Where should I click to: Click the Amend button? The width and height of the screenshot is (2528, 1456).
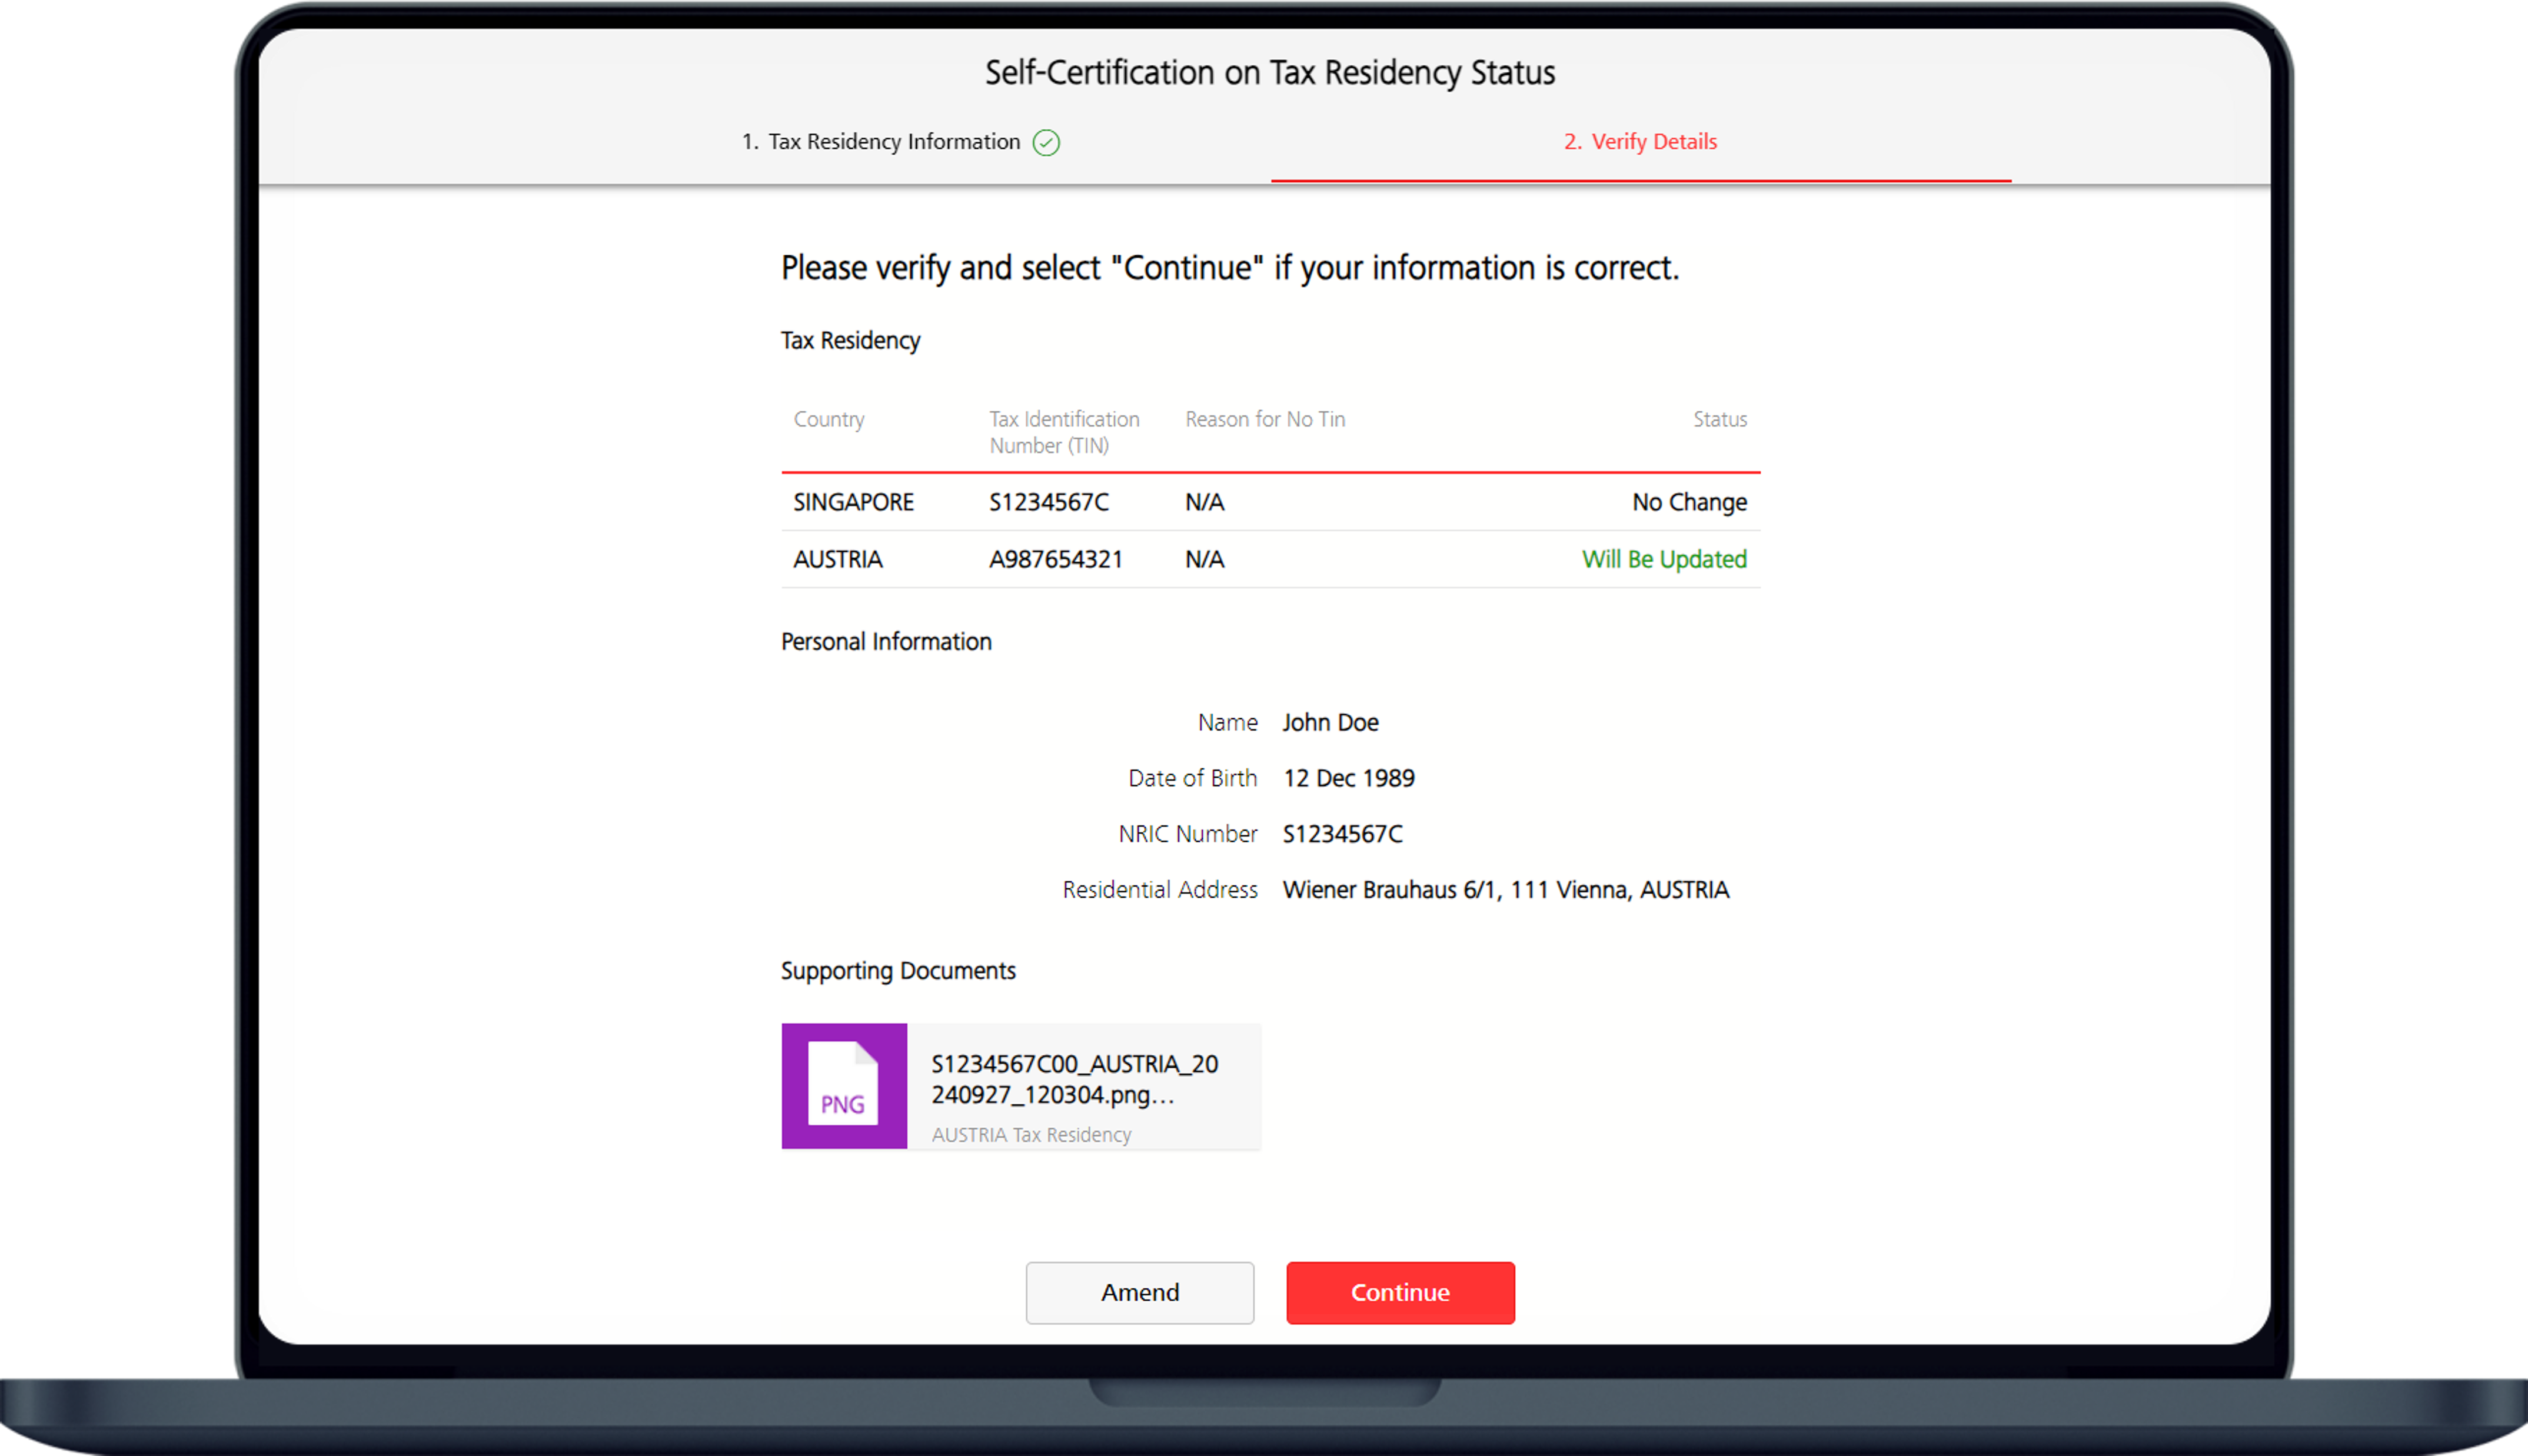[x=1139, y=1292]
